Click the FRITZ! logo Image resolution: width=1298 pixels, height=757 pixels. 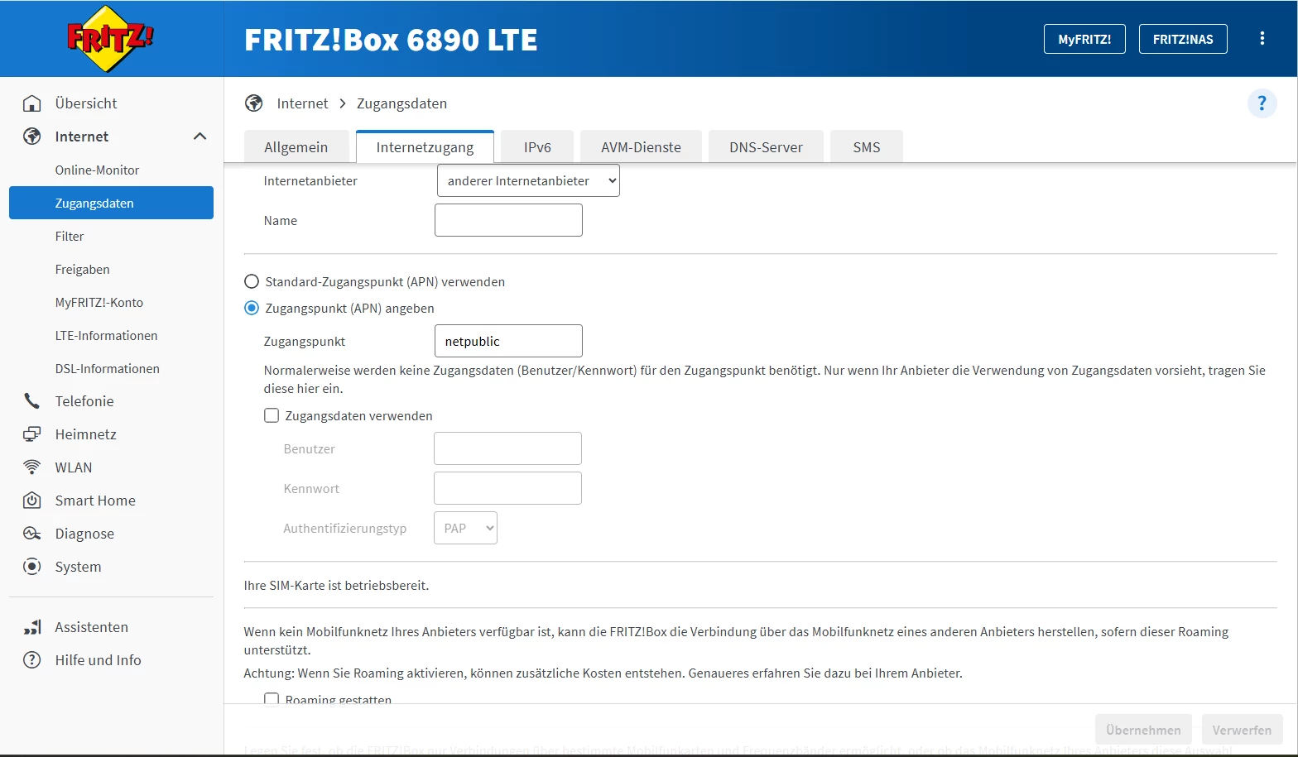(x=110, y=38)
